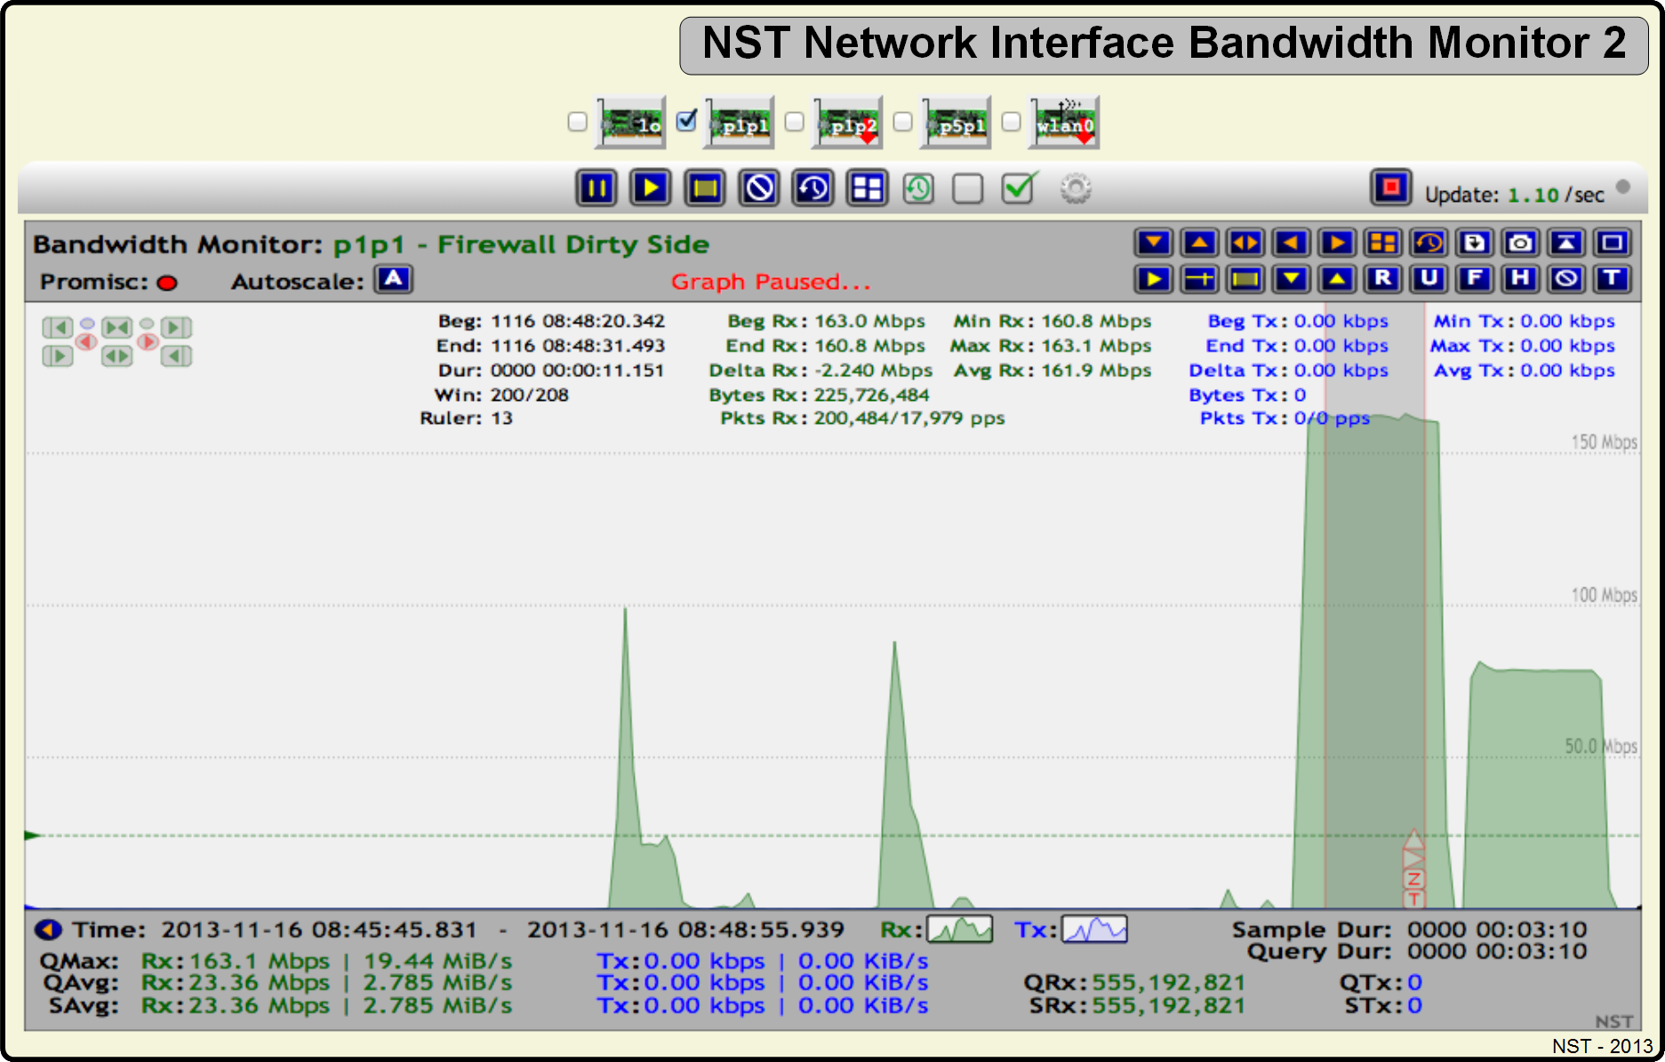Image resolution: width=1665 pixels, height=1062 pixels.
Task: Uncheck the p1p1 interface checkbox
Action: [x=686, y=121]
